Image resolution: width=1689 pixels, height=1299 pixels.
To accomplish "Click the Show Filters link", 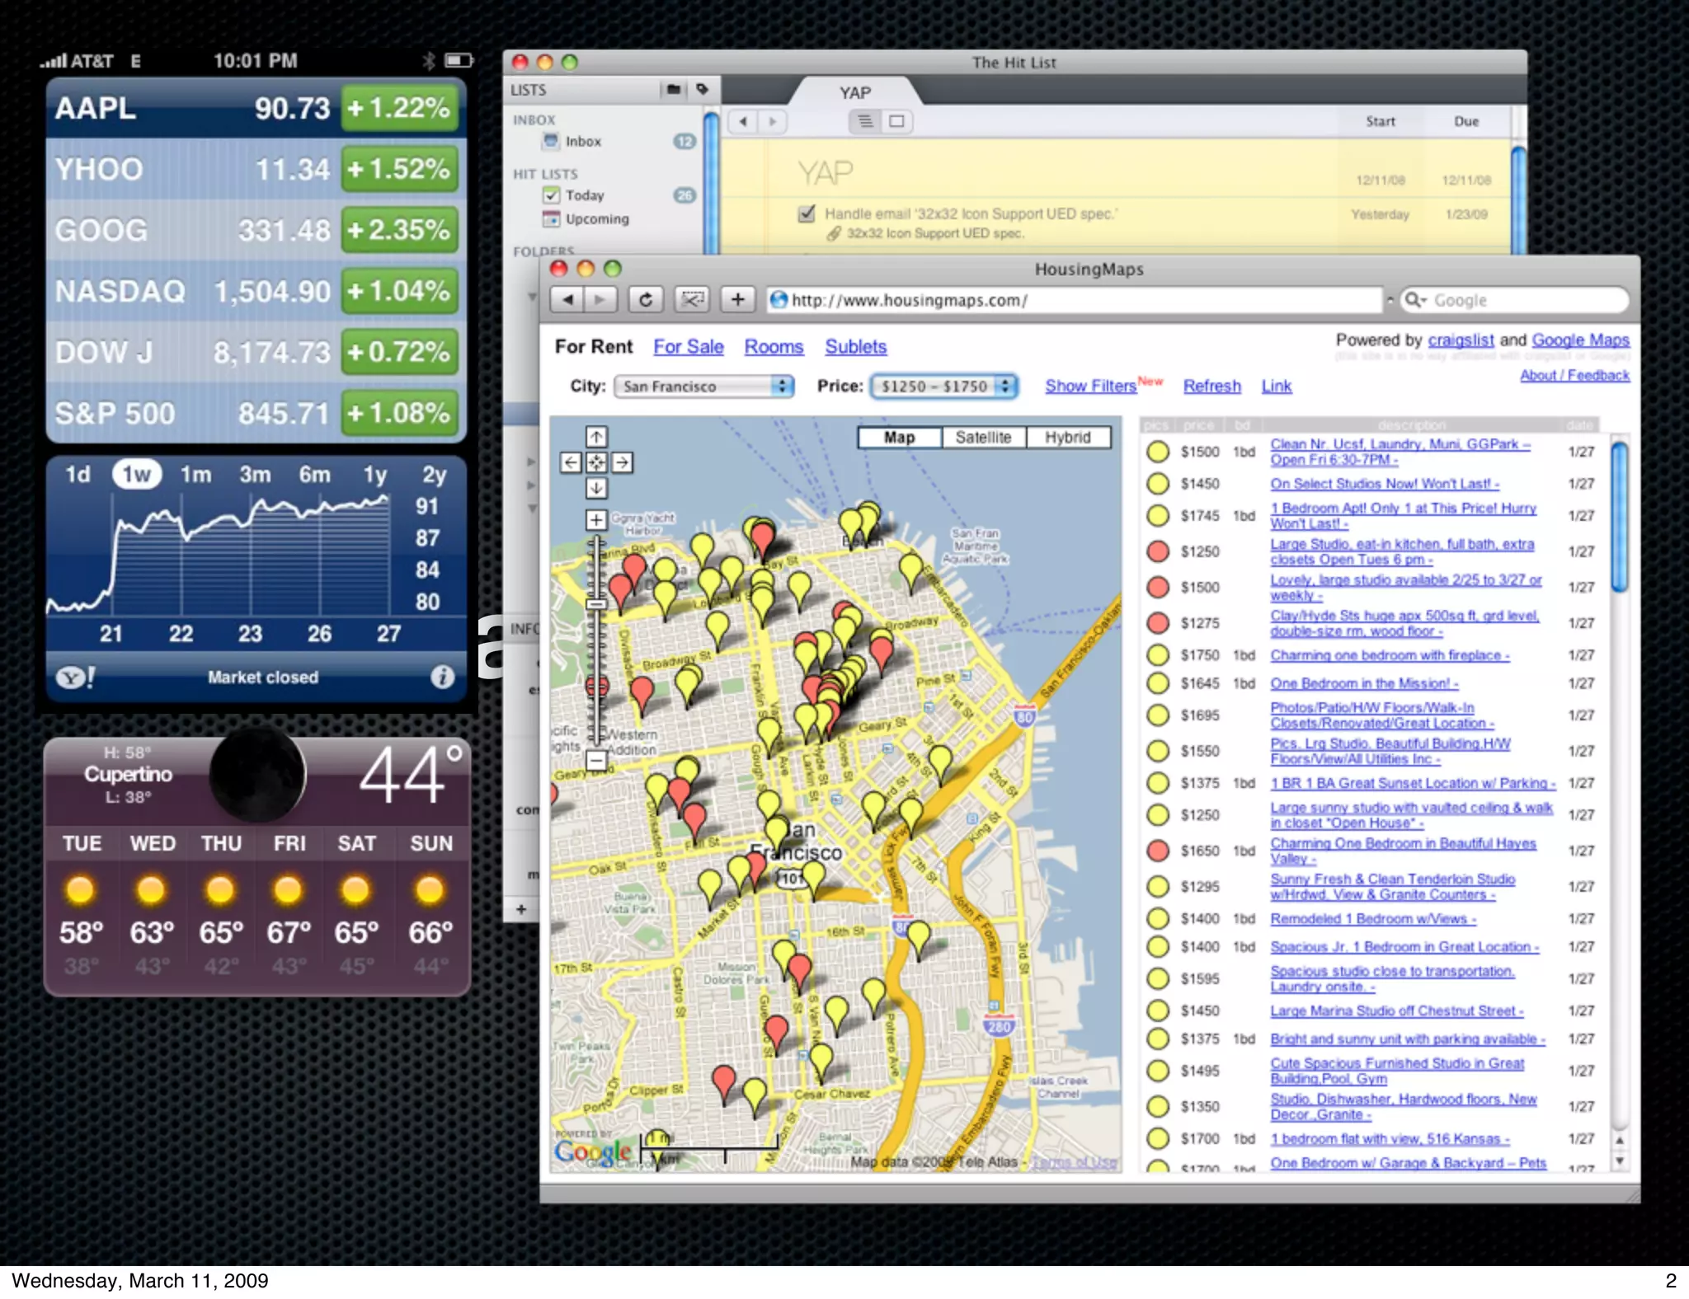I will [1090, 386].
